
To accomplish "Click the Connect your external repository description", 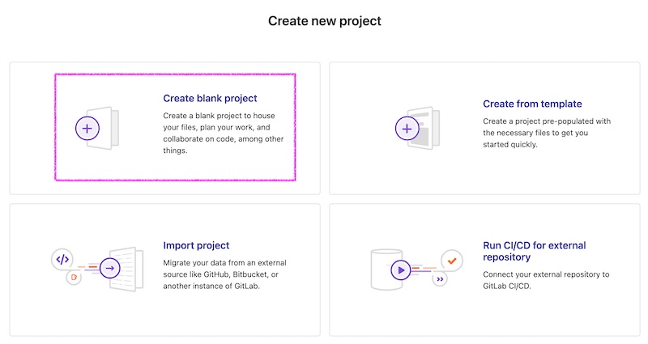I will (546, 280).
